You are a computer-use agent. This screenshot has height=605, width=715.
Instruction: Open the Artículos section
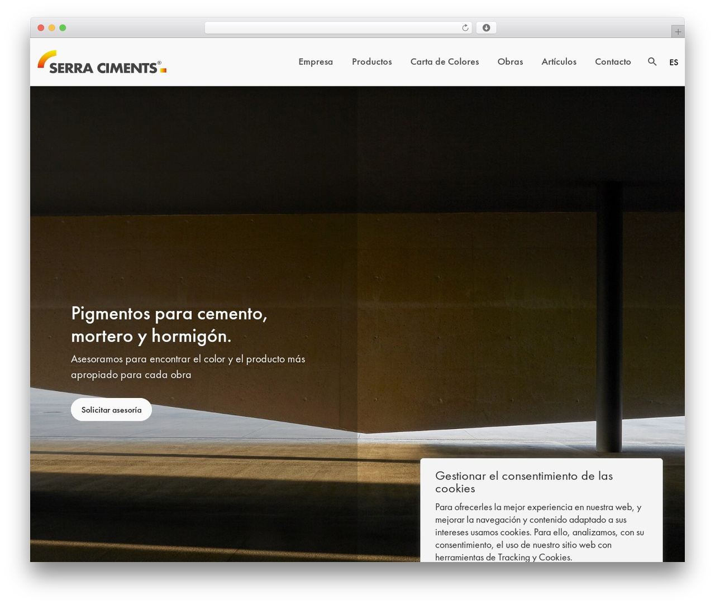pos(559,62)
